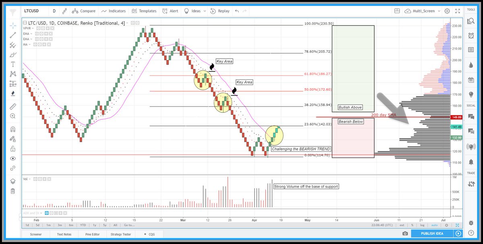
Task: Select the brush drawing tool
Action: [x=13, y=55]
